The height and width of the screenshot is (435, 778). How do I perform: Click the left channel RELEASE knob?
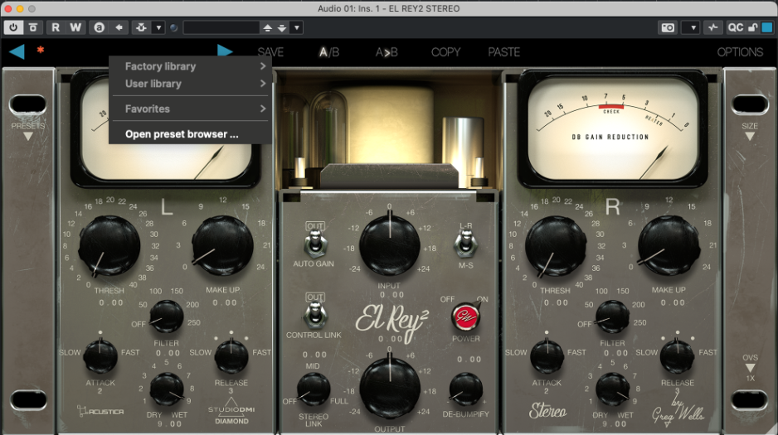[x=231, y=357]
